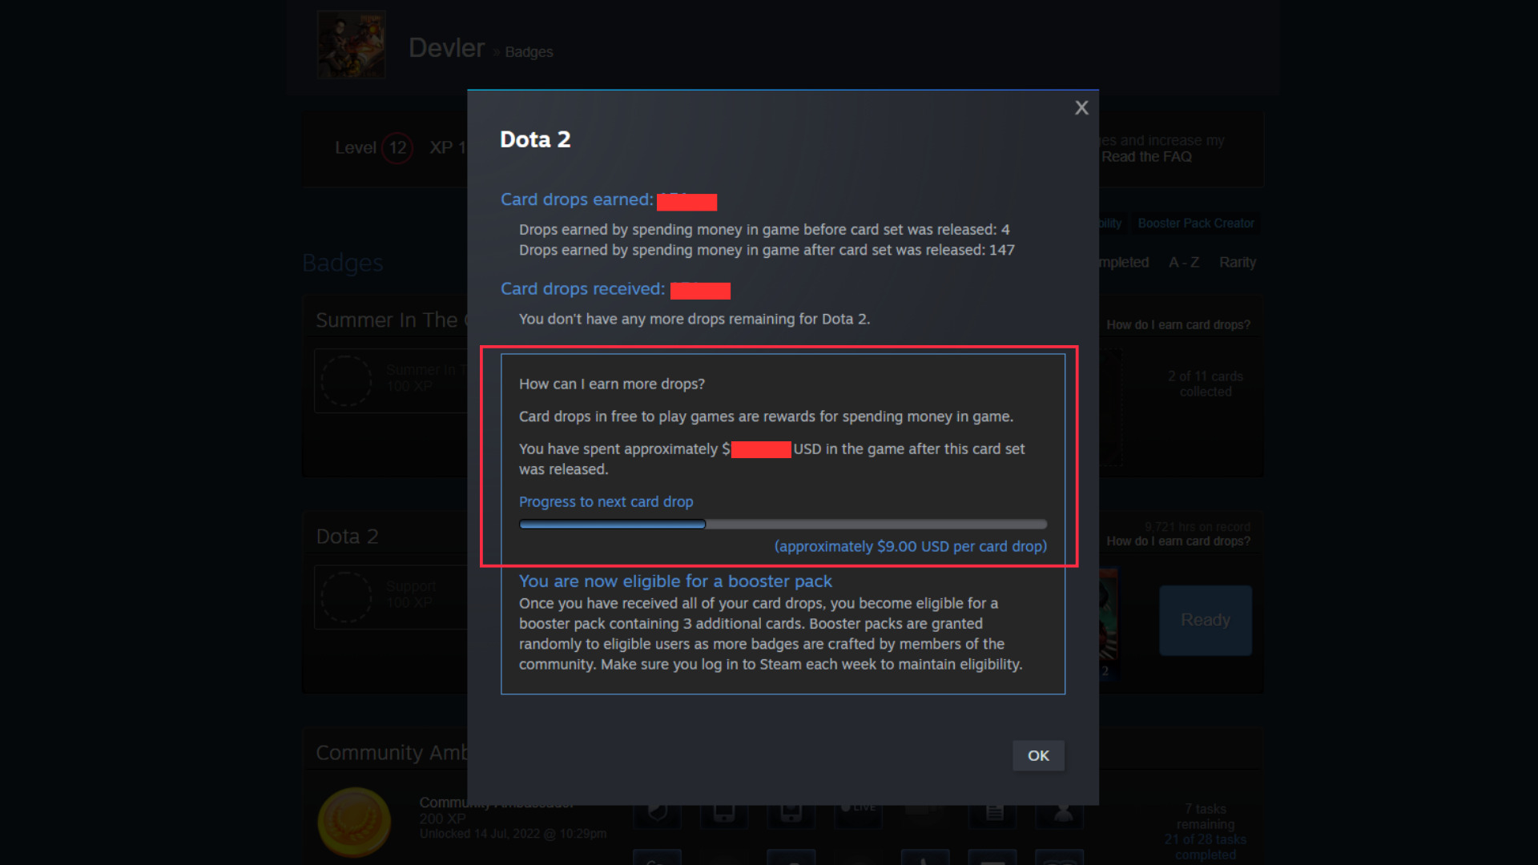The image size is (1538, 865).
Task: Click the progress to next card drop bar
Action: [x=783, y=525]
